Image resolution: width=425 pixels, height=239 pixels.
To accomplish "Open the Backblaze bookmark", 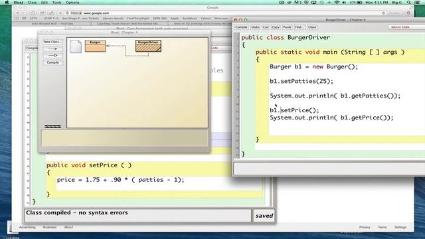I will tap(189, 19).
